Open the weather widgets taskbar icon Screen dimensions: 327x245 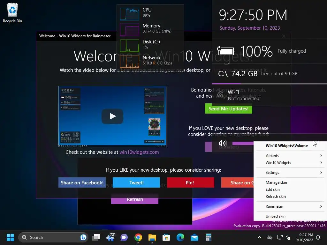pos(110,237)
